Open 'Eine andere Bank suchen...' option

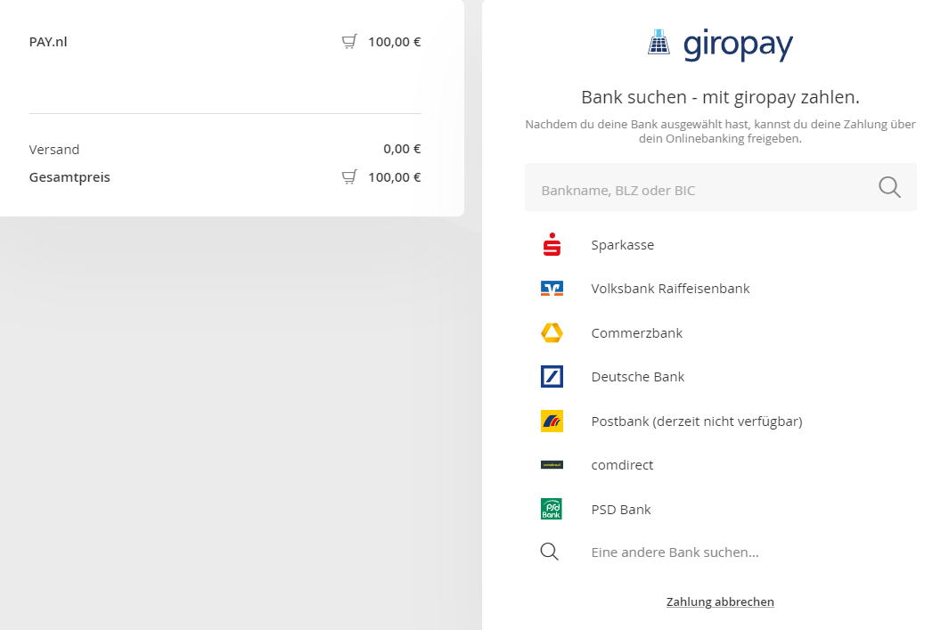click(675, 552)
